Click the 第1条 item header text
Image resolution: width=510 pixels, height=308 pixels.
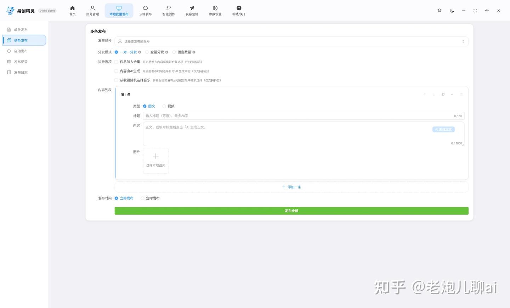[126, 95]
